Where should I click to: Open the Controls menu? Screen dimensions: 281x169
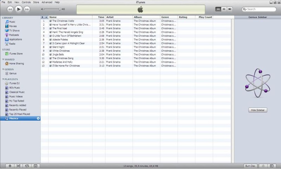click(26, 2)
